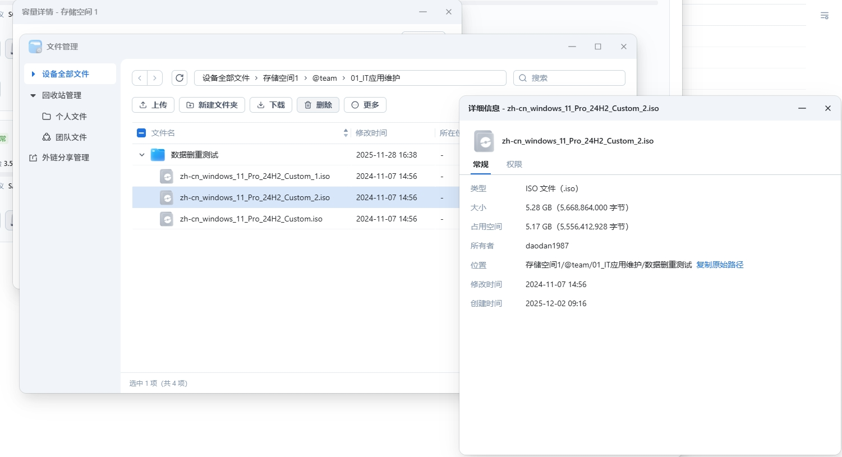Toggle the select-all checkbox beside 文件名
Viewport: 842px width, 457px height.
pos(141,133)
